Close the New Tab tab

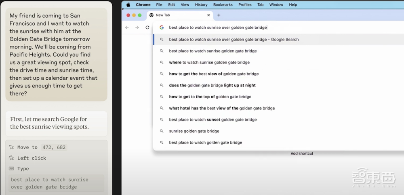click(x=209, y=15)
